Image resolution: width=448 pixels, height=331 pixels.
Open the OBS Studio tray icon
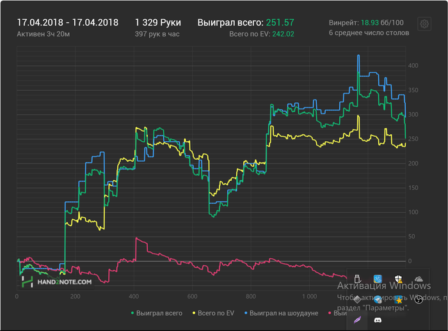[x=419, y=300]
